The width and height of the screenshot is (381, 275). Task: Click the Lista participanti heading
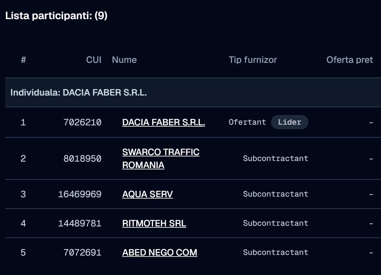tap(56, 16)
